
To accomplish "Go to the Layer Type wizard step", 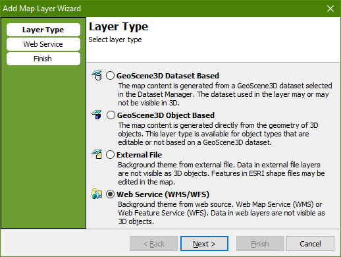I will click(x=43, y=30).
